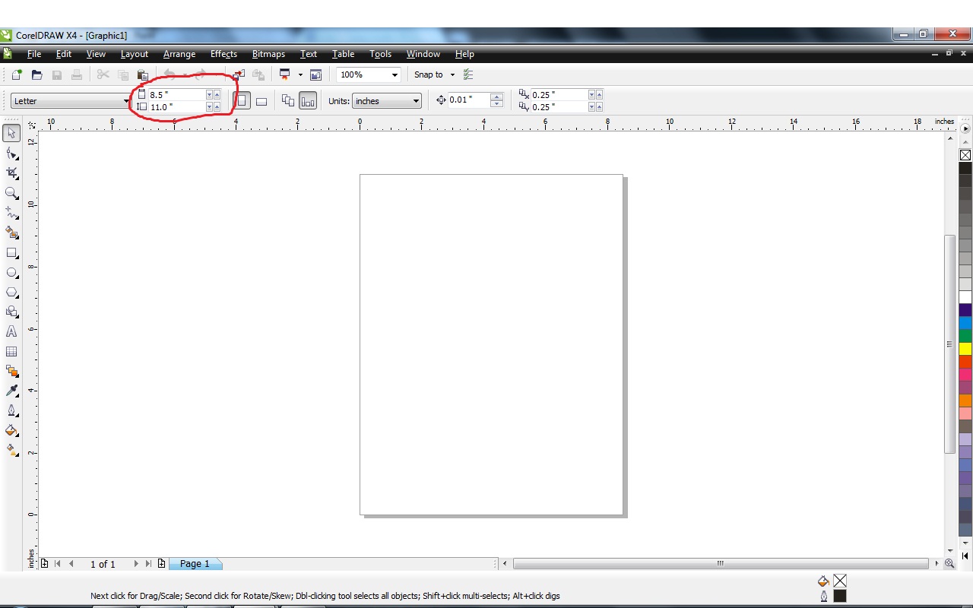Pick the yellow swatch in color palette
Screen dimensions: 973x608
click(x=965, y=349)
